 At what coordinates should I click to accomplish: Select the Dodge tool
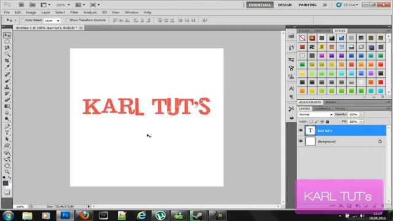coord(7,119)
